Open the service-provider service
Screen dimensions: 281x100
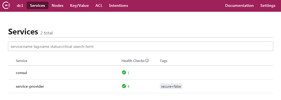click(x=30, y=87)
